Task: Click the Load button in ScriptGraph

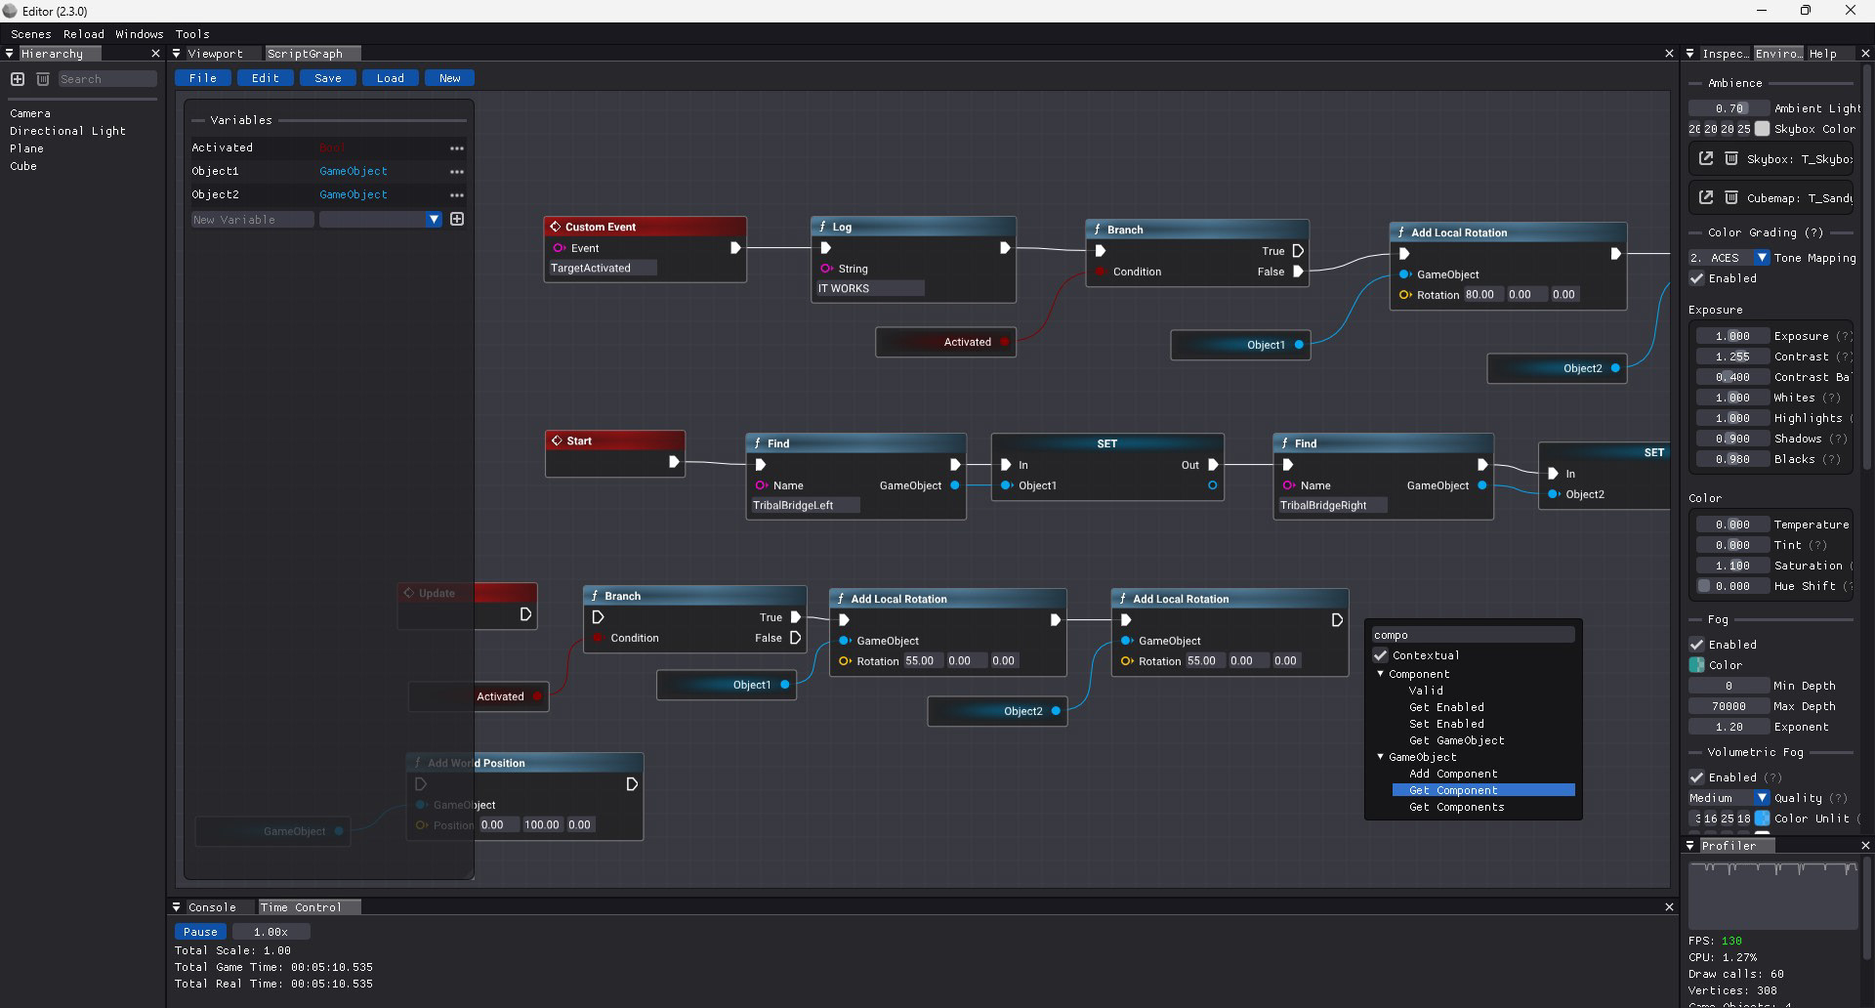Action: (x=391, y=78)
